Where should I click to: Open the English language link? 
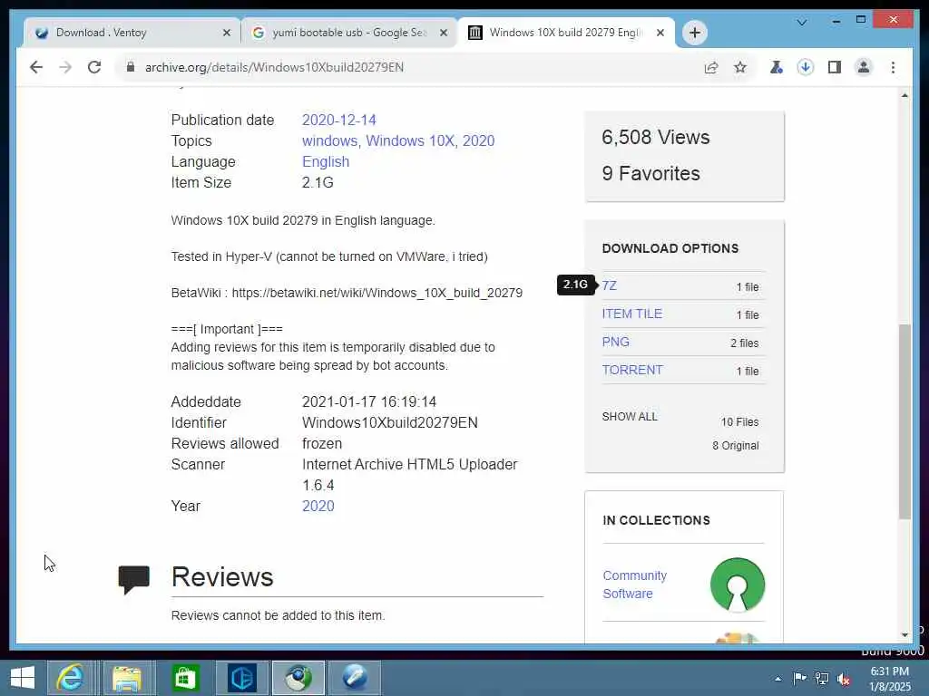tap(326, 161)
